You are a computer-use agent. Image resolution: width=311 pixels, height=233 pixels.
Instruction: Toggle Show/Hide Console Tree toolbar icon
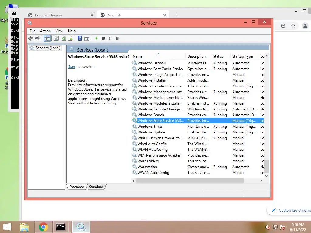[47, 38]
